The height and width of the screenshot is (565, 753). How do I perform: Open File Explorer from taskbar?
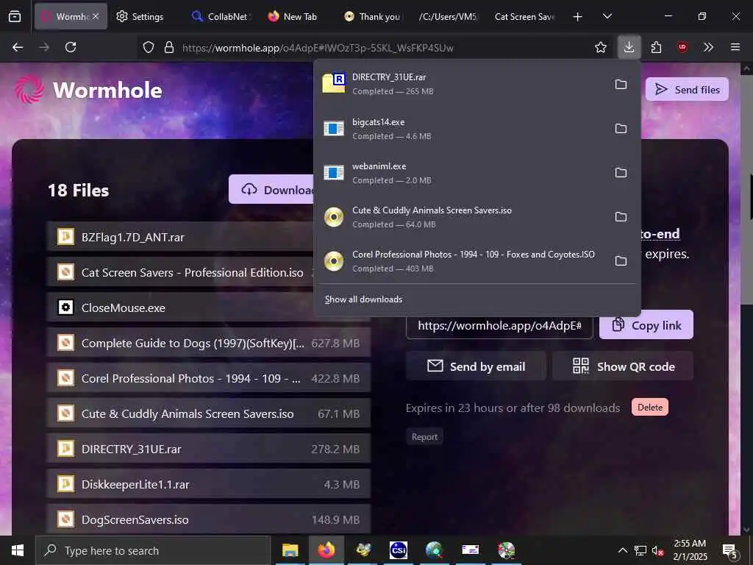(290, 550)
